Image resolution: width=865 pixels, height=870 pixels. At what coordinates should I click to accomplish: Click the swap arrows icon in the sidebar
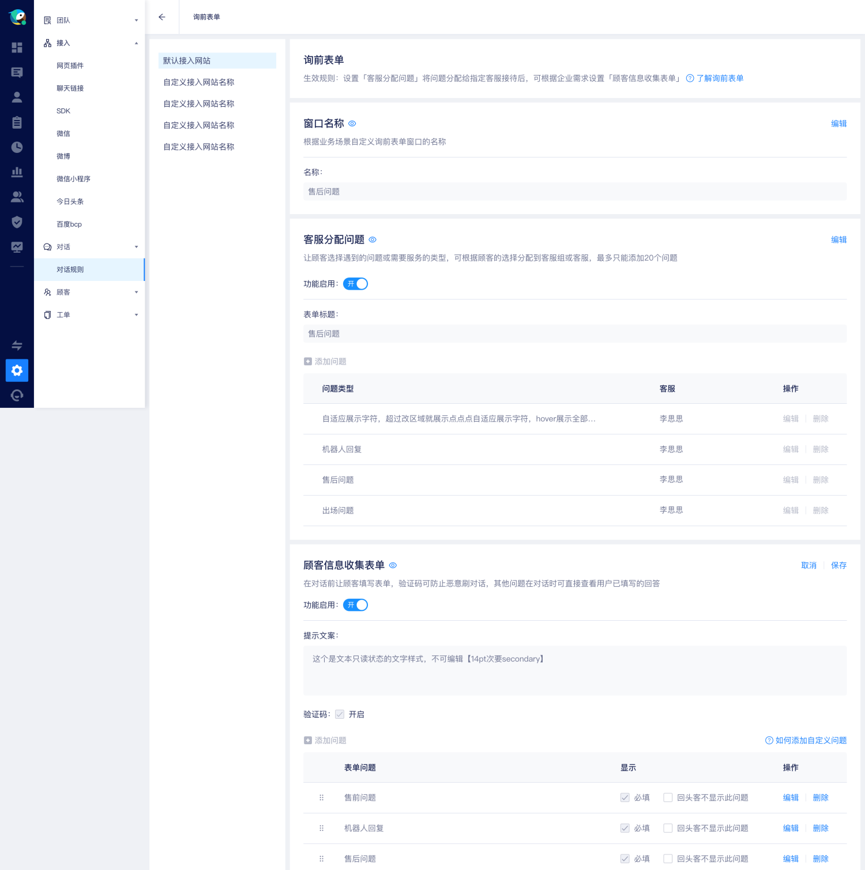(x=17, y=346)
